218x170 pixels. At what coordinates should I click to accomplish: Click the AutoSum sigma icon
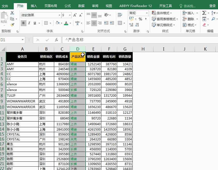pyautogui.click(x=204, y=13)
